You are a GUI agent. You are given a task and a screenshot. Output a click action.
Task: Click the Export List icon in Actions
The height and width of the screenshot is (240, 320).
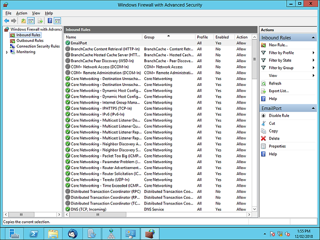pyautogui.click(x=264, y=91)
